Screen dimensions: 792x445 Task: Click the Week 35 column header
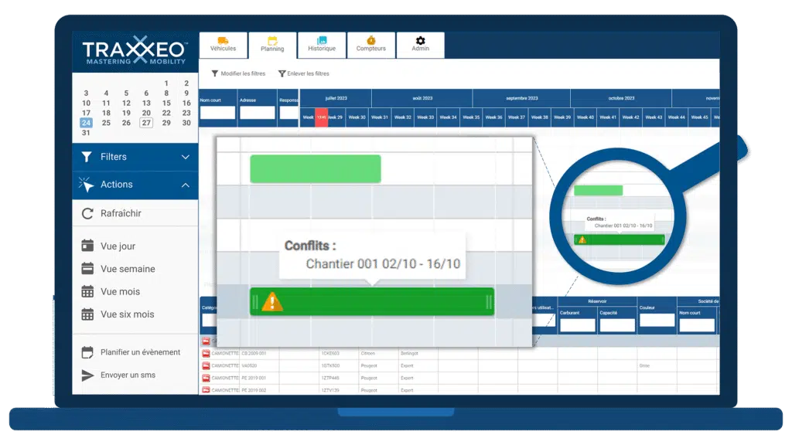pos(471,117)
